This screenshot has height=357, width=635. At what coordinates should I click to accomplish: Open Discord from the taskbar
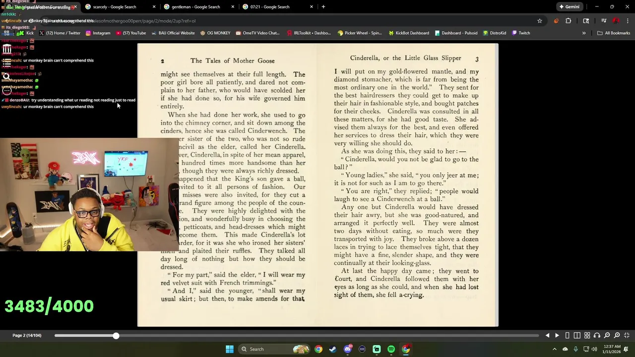pyautogui.click(x=348, y=349)
